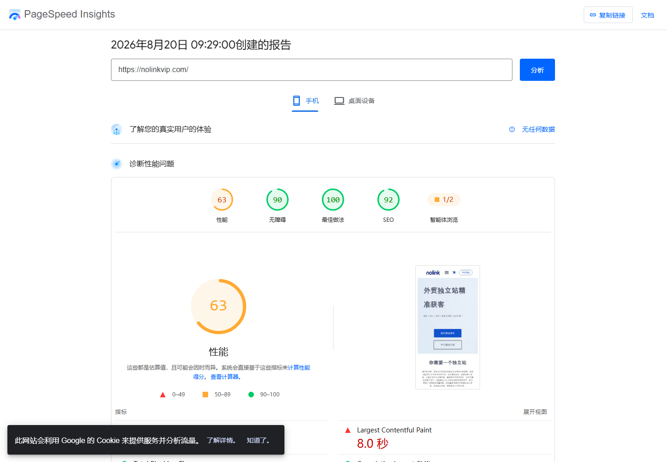Click the large 63 performance gauge
Image resolution: width=666 pixels, height=462 pixels.
[219, 306]
